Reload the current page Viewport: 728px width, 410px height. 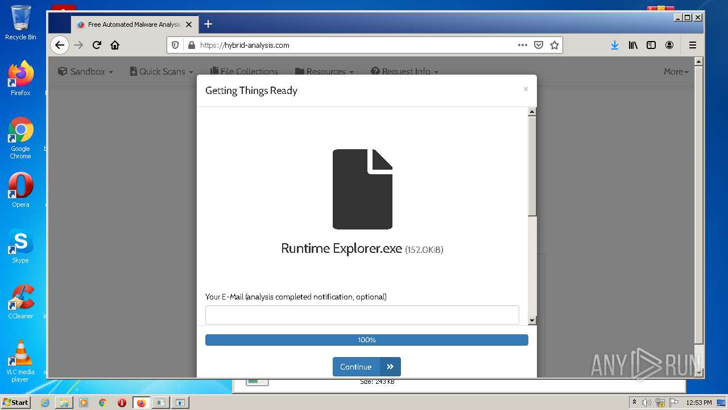pyautogui.click(x=97, y=45)
